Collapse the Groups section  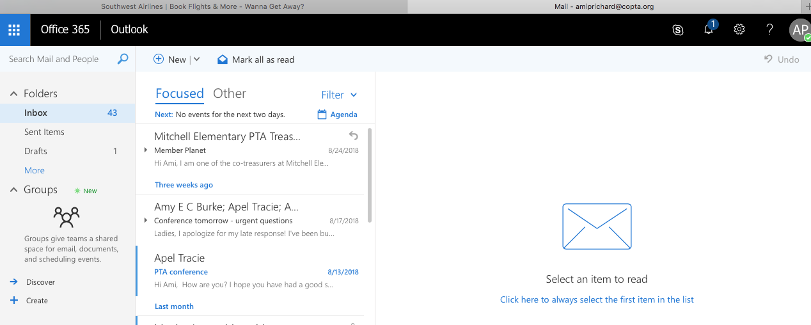(13, 189)
